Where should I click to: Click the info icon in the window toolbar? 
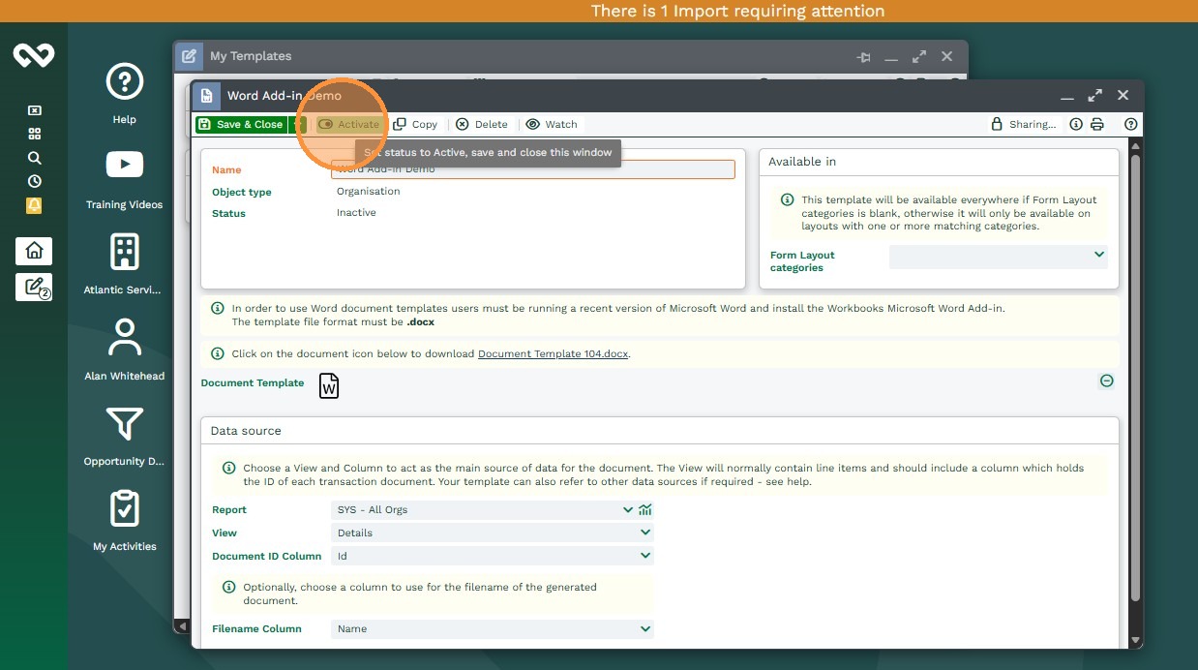1076,124
